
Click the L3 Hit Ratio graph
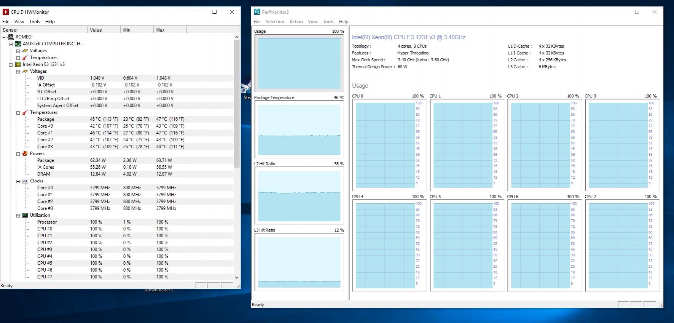tap(299, 262)
